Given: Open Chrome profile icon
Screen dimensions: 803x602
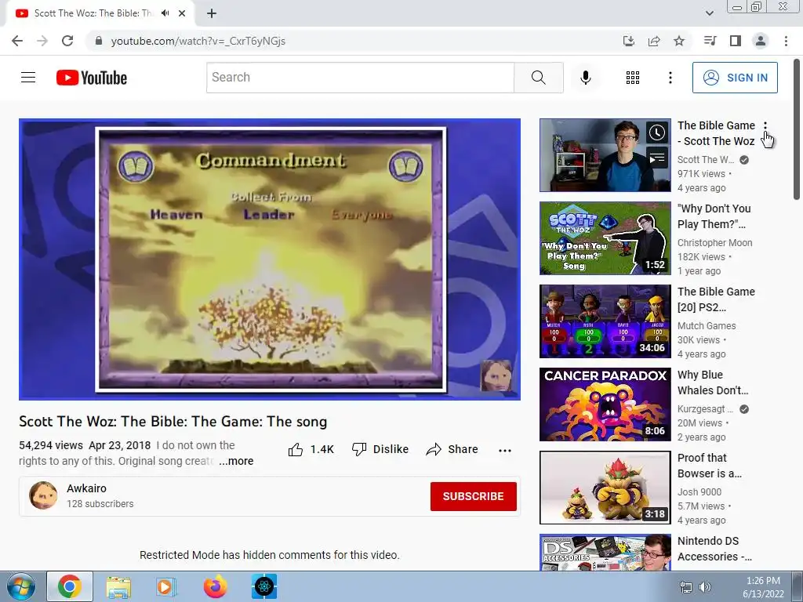Looking at the screenshot, I should click(761, 41).
